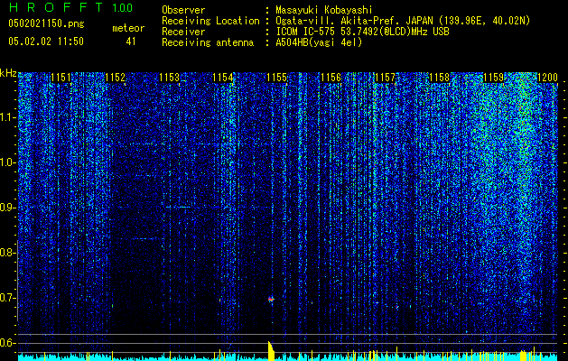Click the 1200 time marker
The height and width of the screenshot is (361, 568).
(x=547, y=78)
